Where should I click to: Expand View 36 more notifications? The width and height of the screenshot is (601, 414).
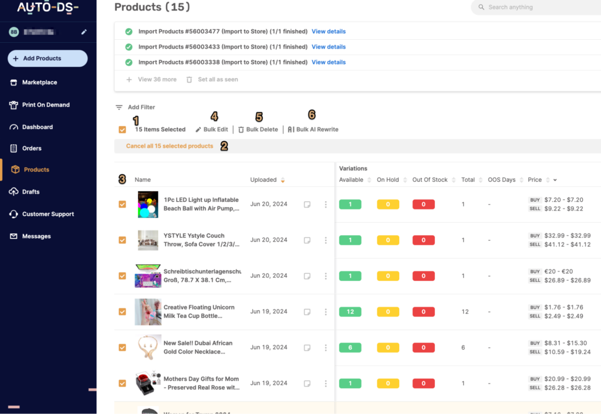(x=157, y=79)
